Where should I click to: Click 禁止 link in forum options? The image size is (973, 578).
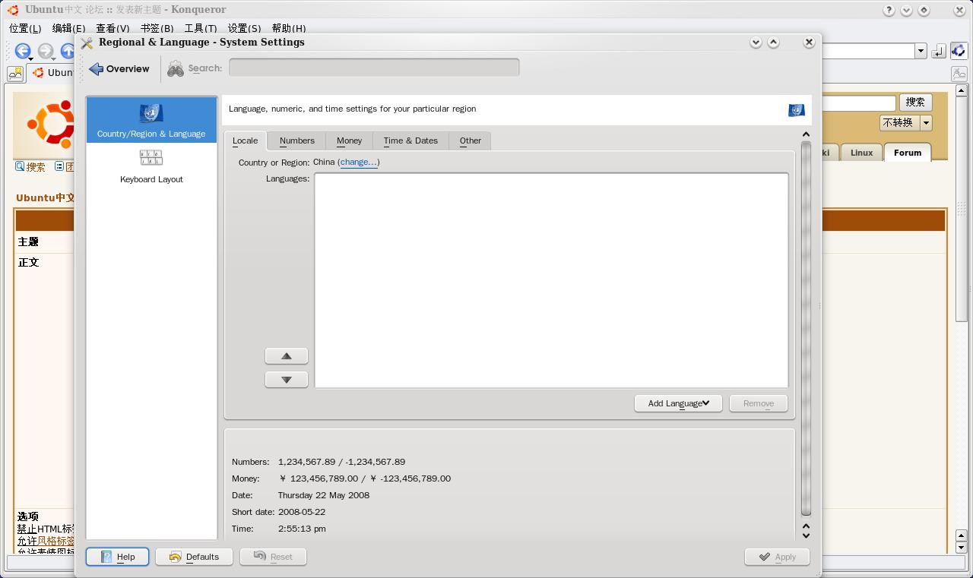(x=27, y=529)
